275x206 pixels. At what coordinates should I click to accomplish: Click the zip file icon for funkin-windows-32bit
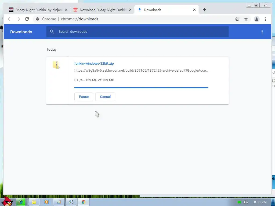tap(56, 65)
